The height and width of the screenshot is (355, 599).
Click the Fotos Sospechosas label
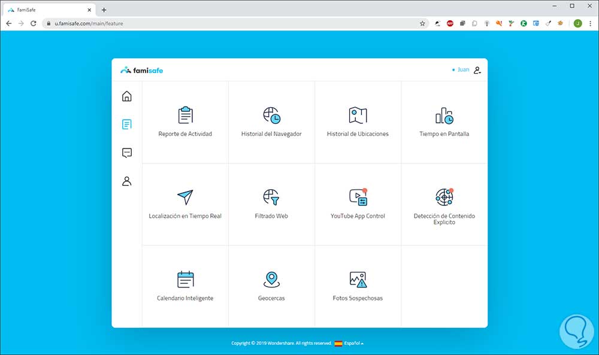[x=358, y=298]
